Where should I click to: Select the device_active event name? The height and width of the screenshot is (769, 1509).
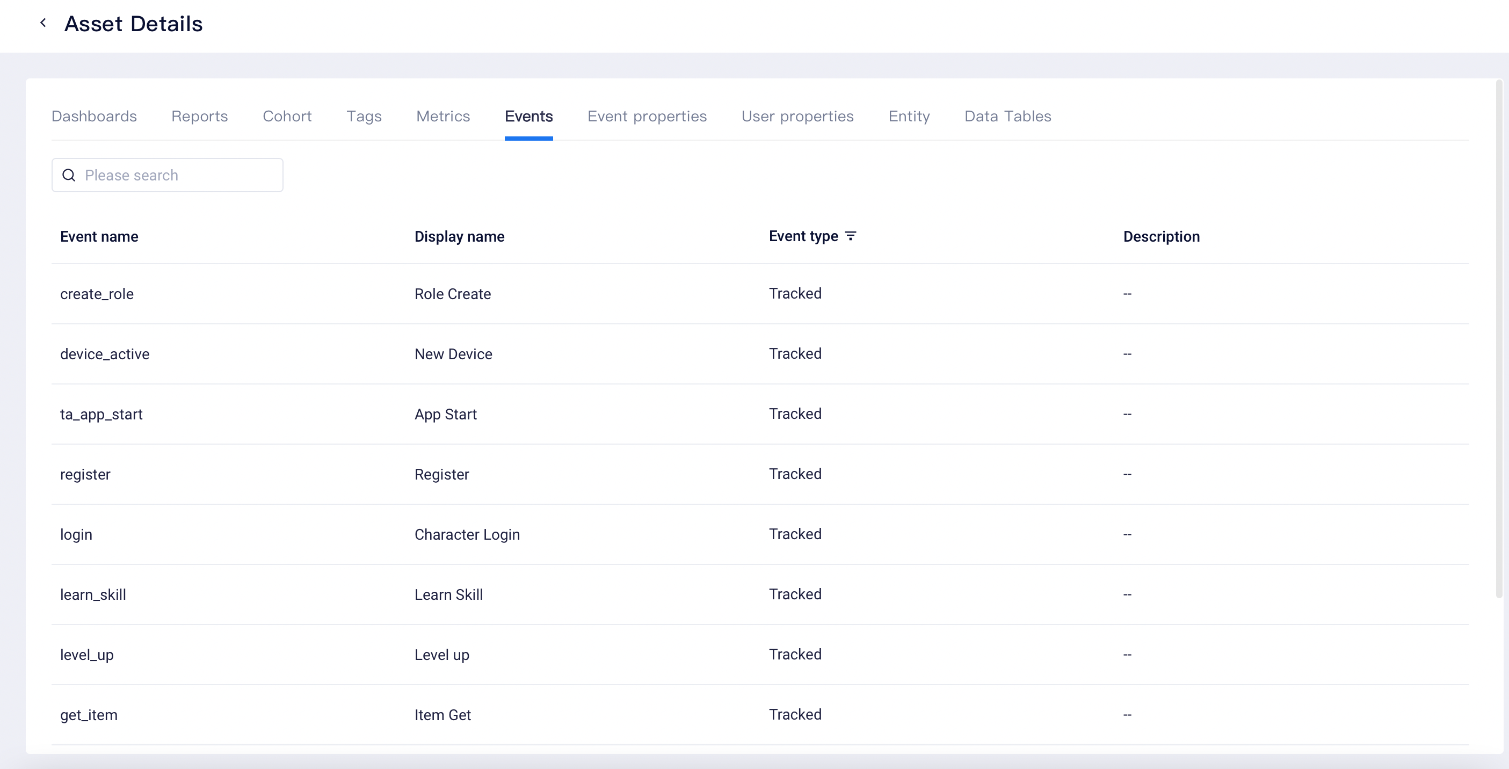point(105,354)
